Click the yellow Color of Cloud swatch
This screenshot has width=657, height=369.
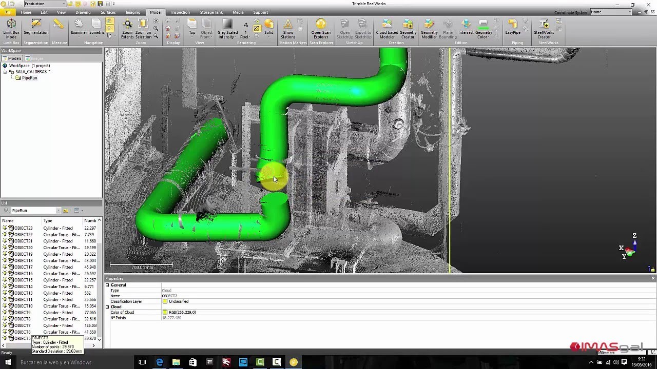point(165,312)
